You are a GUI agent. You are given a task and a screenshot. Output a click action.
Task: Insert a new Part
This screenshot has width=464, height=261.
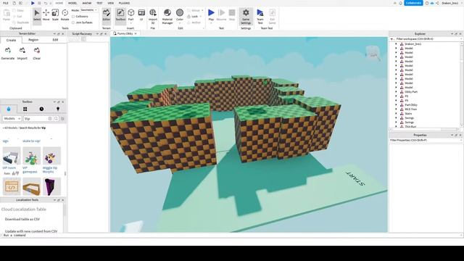(130, 15)
